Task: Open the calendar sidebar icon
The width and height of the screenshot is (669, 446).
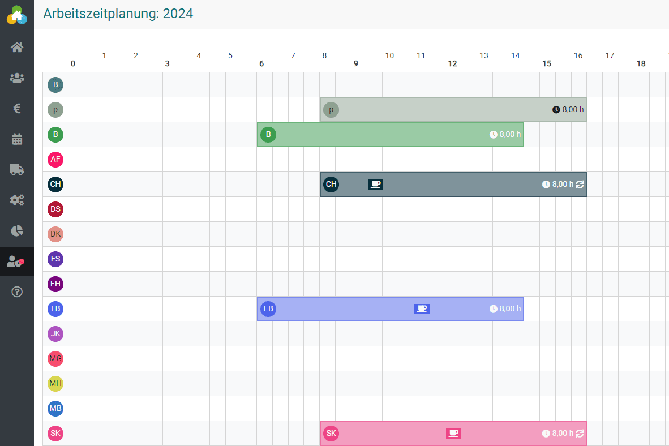Action: pos(17,139)
